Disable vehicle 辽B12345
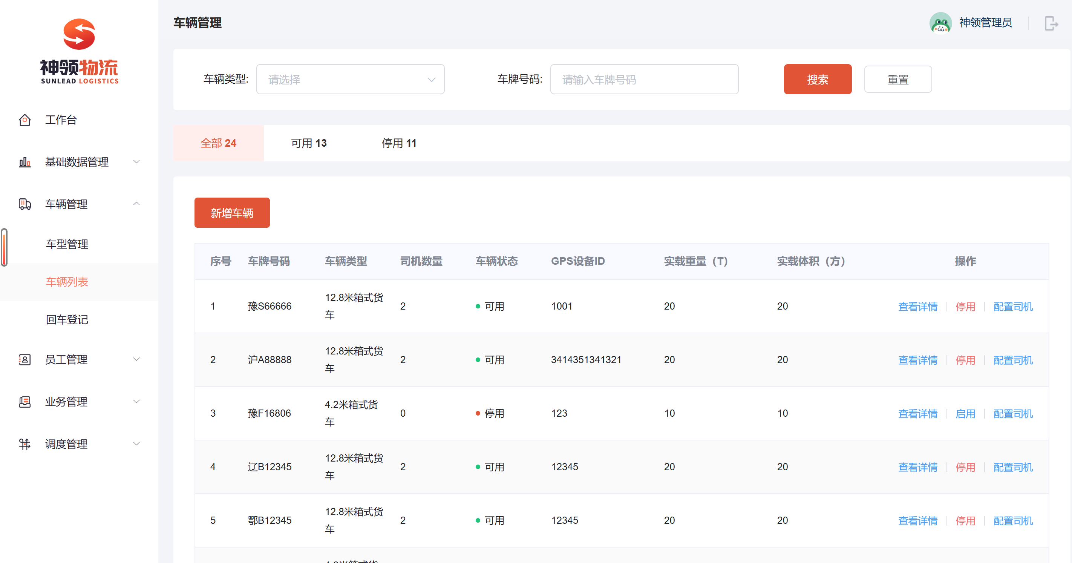Image resolution: width=1072 pixels, height=563 pixels. coord(965,467)
